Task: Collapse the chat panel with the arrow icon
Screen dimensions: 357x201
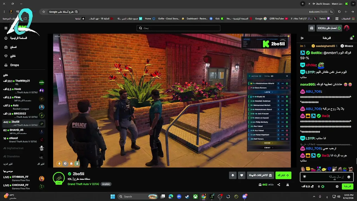Action: coord(302,38)
